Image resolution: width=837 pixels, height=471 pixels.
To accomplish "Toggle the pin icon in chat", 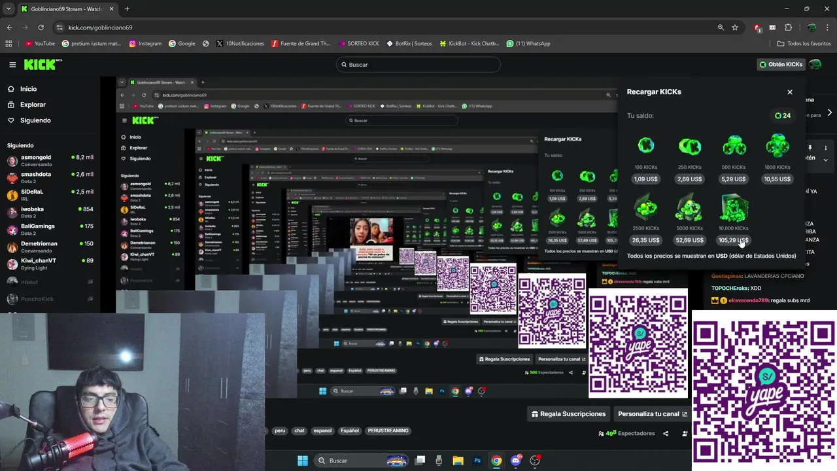I will point(810,148).
